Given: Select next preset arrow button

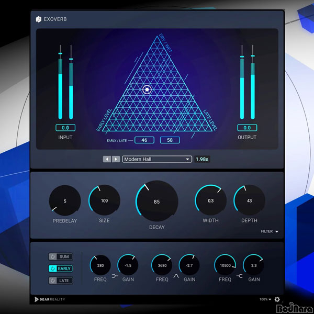Looking at the screenshot, I should click(116, 159).
